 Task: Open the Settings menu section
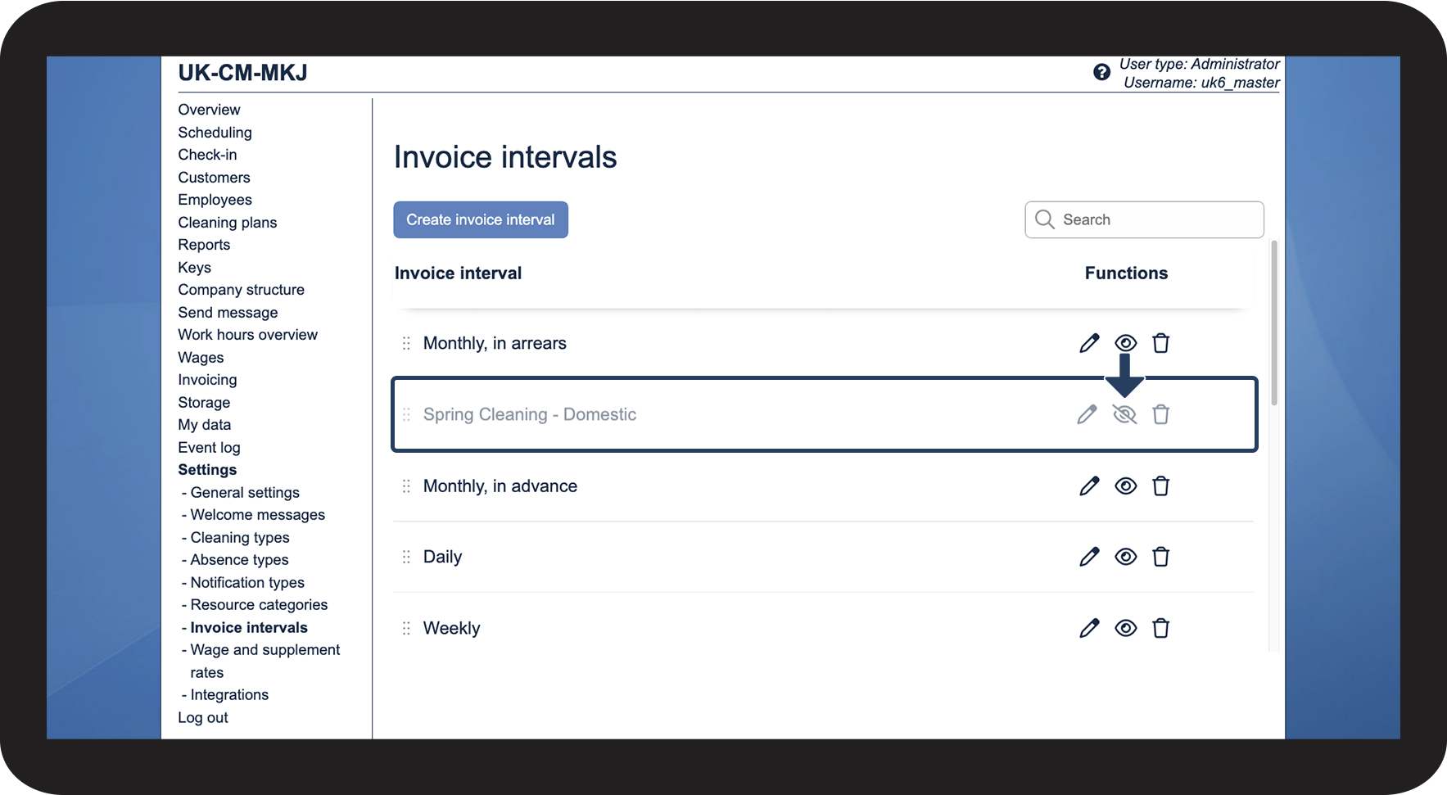tap(207, 470)
